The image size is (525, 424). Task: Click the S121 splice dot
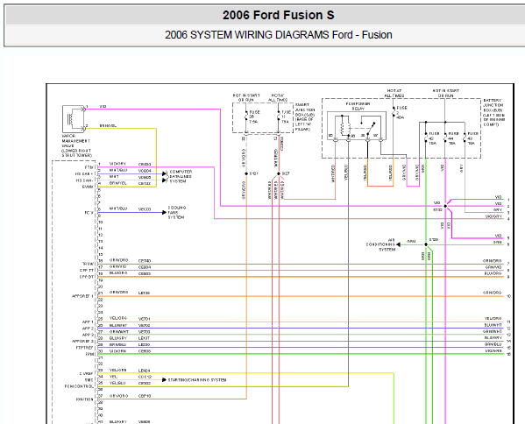point(246,173)
